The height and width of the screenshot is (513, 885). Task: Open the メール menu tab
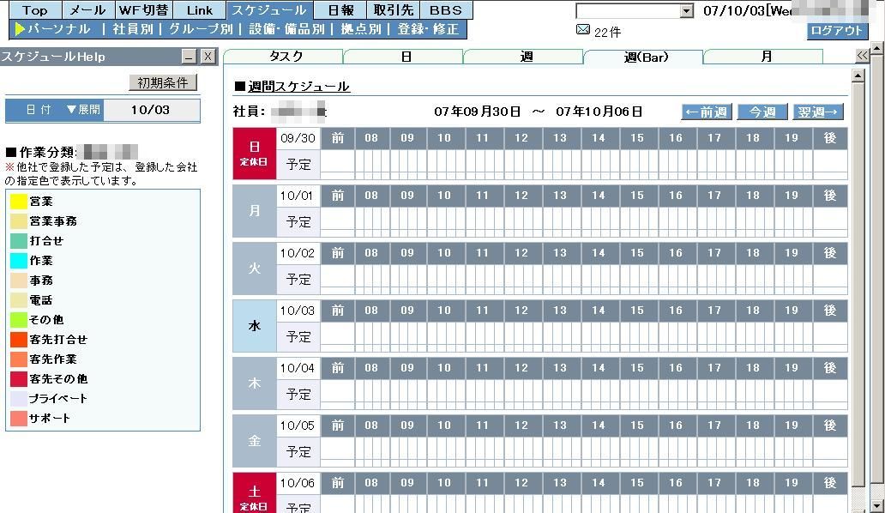pyautogui.click(x=87, y=10)
